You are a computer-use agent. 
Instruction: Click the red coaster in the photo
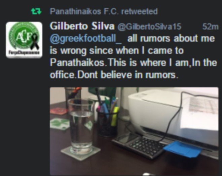[59, 111]
